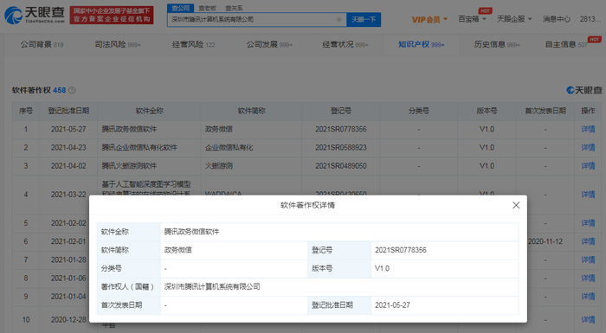This screenshot has height=333, width=606.
Task: Open 详情 for 腾讯政务微信软件 row
Action: click(588, 129)
